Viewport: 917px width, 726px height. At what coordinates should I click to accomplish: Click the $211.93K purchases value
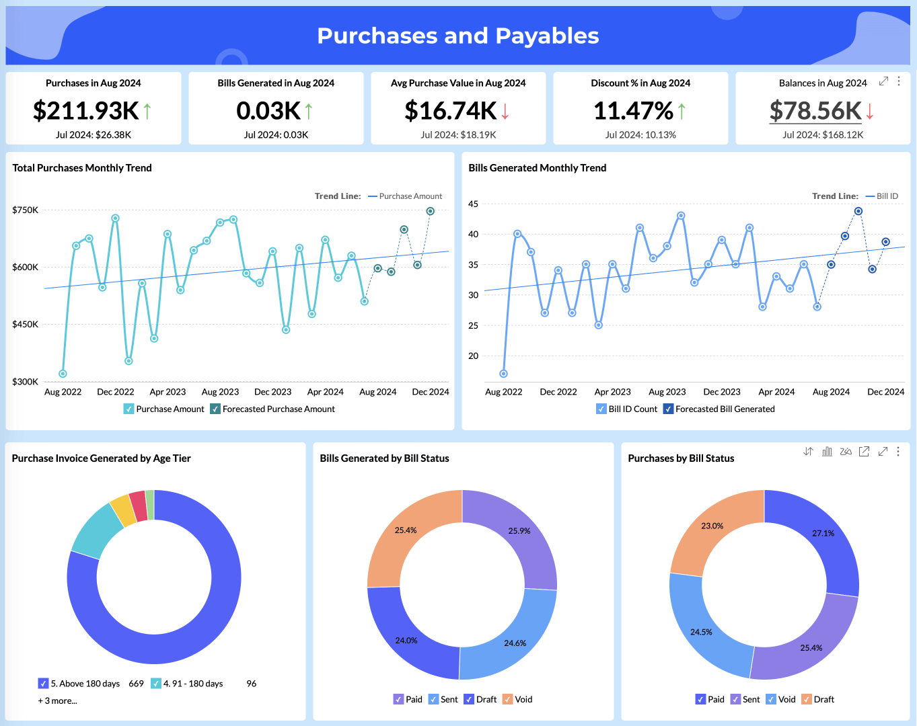[86, 111]
